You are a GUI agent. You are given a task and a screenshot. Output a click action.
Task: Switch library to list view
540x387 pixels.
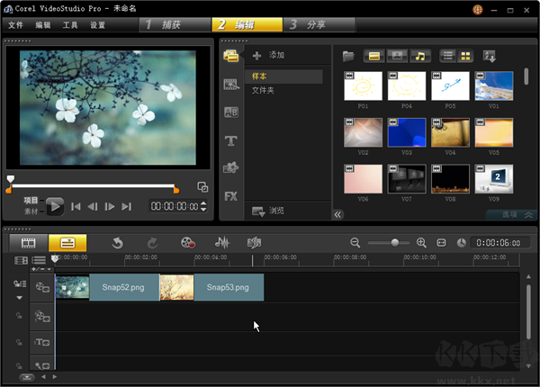[447, 56]
